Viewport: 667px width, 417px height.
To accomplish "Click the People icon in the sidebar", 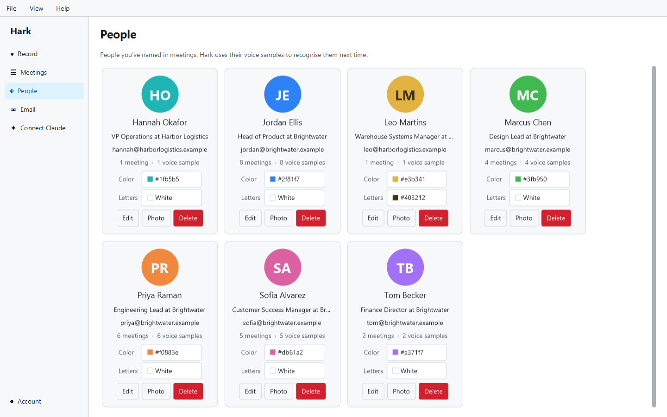I will 12,91.
